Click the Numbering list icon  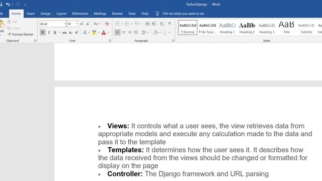127,24
